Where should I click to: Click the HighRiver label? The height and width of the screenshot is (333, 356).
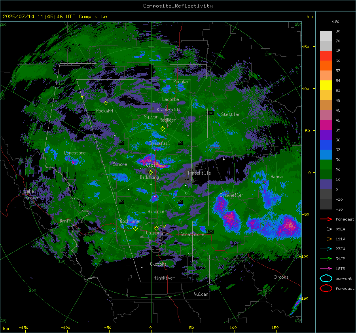click(x=164, y=278)
